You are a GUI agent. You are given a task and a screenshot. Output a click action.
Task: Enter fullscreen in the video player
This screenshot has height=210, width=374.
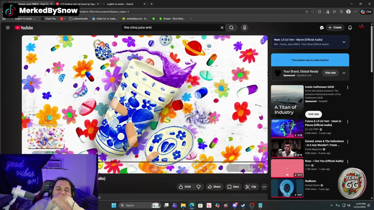260,168
